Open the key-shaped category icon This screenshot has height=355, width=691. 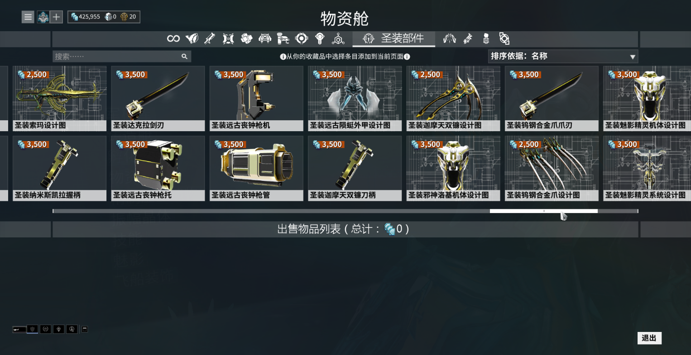point(320,39)
